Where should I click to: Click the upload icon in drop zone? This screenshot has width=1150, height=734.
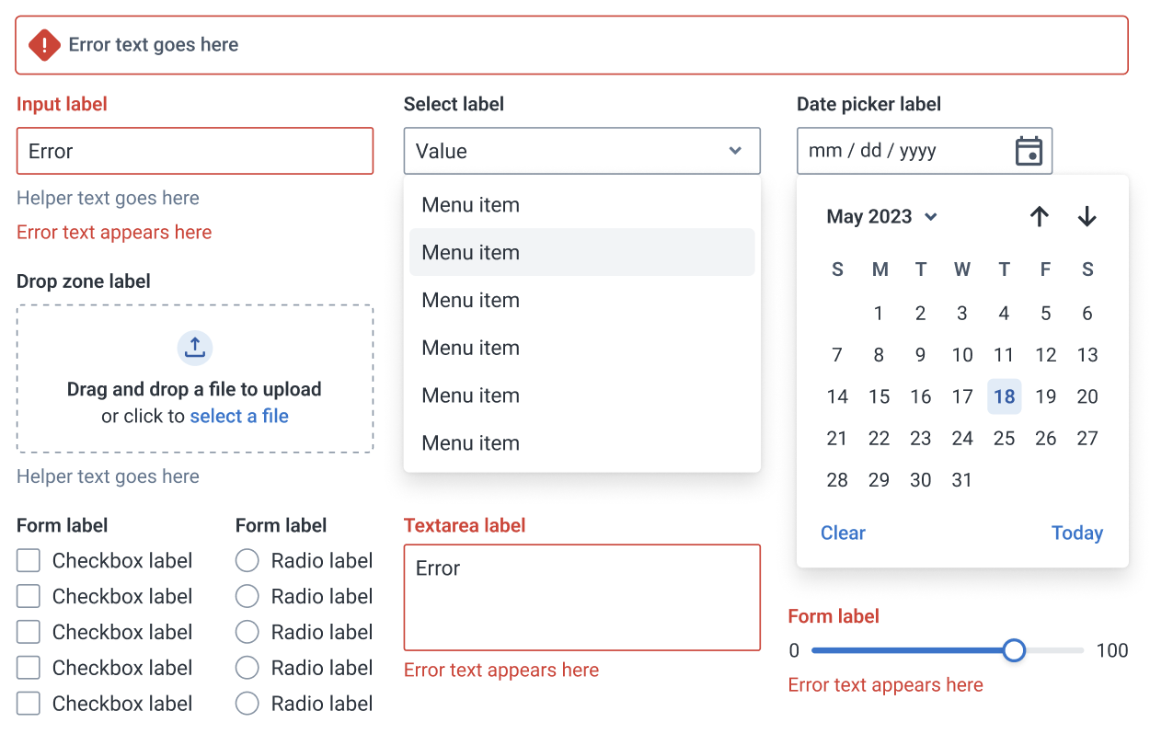point(195,348)
